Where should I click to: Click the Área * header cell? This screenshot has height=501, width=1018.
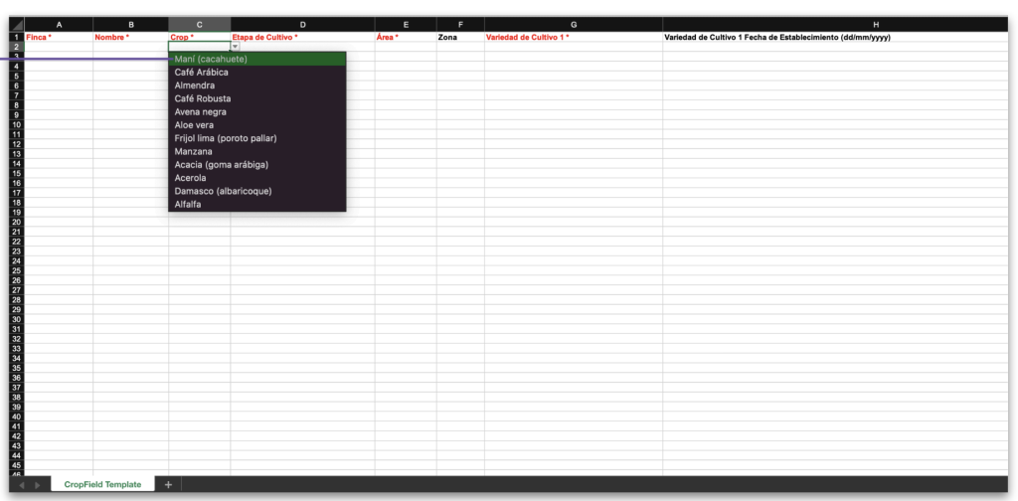tap(406, 38)
